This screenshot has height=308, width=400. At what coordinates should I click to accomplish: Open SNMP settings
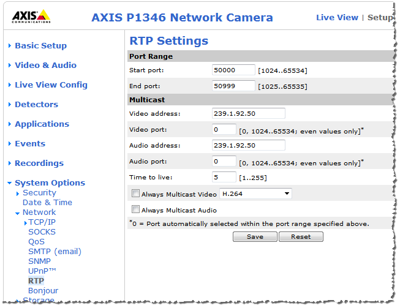tap(40, 261)
